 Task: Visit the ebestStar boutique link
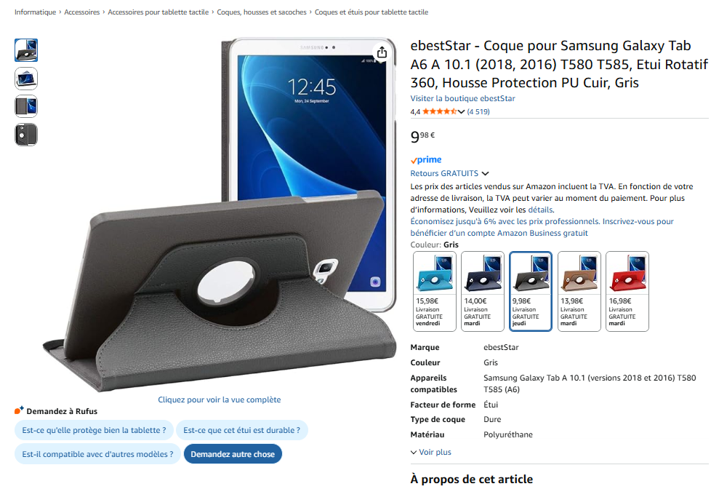point(462,98)
